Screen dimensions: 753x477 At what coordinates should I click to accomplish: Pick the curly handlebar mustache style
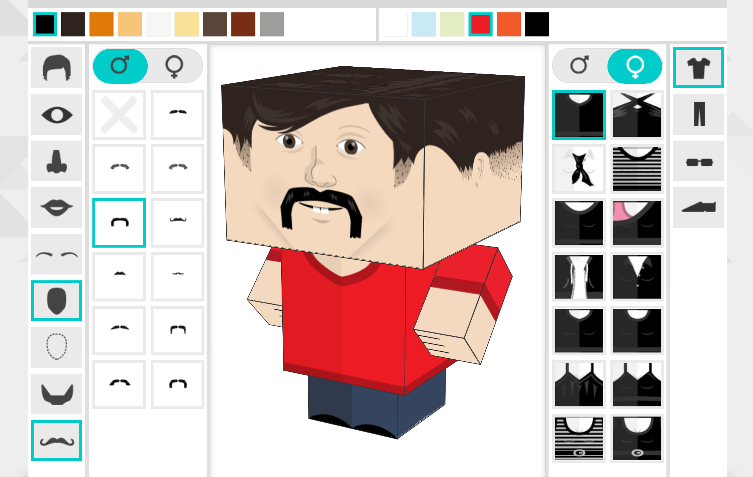[x=178, y=223]
